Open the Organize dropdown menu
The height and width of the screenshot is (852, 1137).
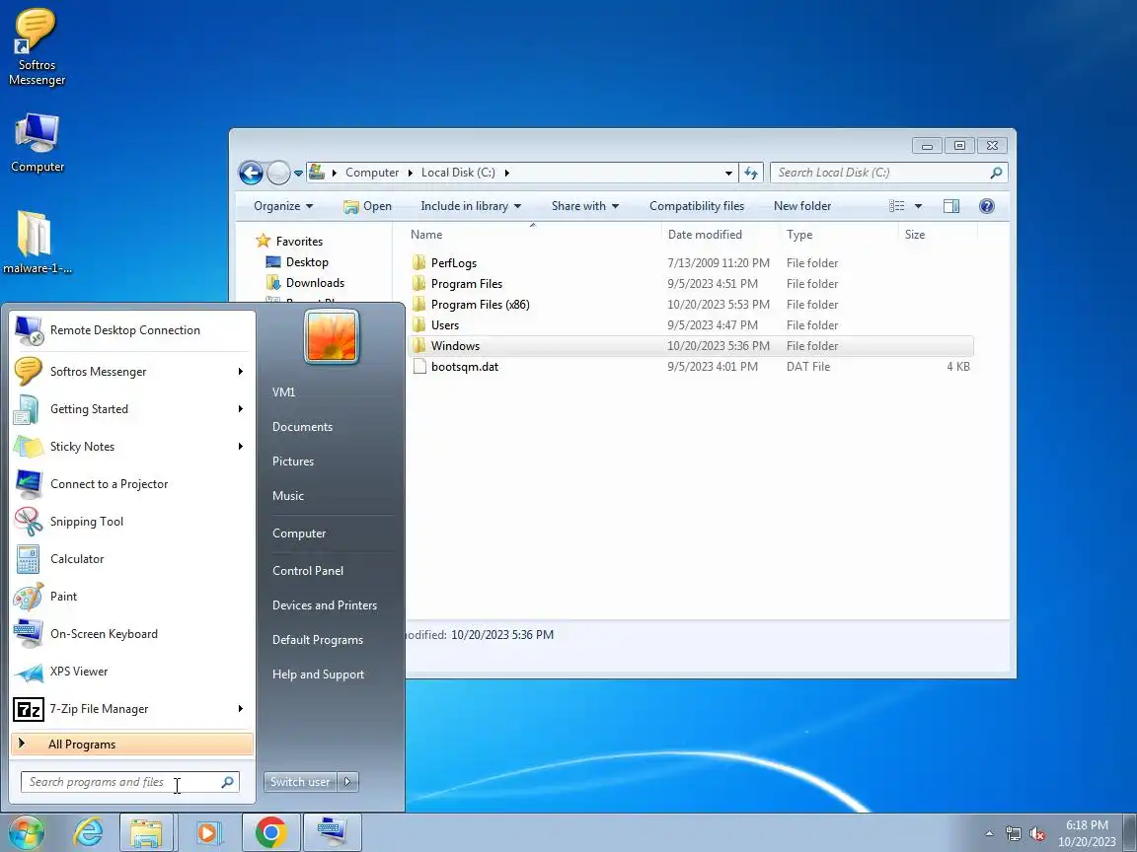pos(283,206)
